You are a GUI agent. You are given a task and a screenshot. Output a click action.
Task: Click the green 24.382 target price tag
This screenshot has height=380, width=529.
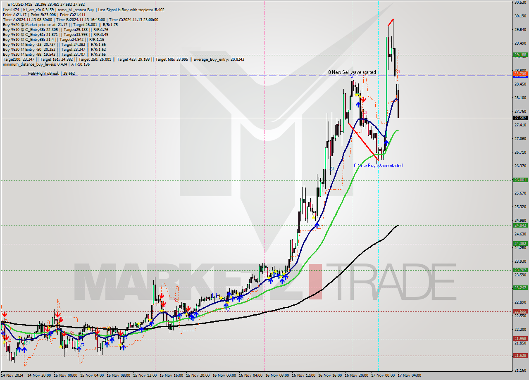pos(520,243)
